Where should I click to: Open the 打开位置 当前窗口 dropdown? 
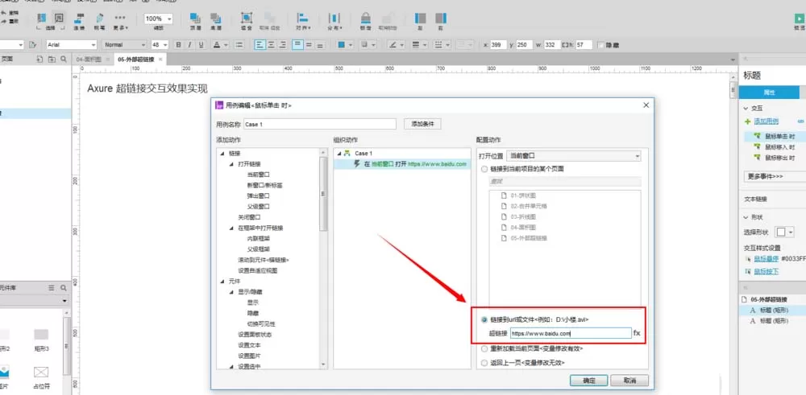(x=574, y=155)
